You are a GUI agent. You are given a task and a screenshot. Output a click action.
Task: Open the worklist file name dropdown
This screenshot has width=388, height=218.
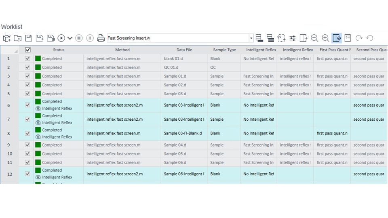click(251, 38)
